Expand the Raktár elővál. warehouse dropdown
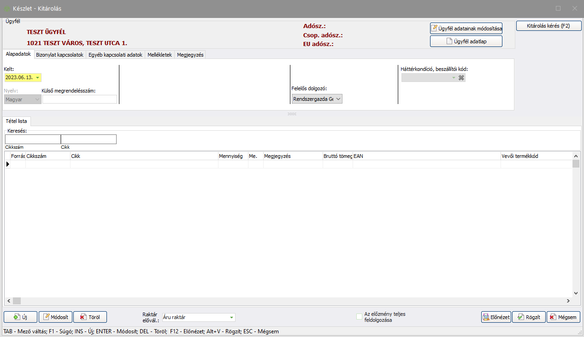Screen dimensions: 584x337 coord(231,317)
